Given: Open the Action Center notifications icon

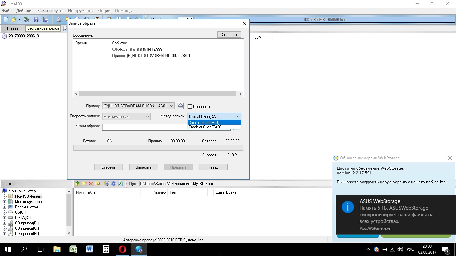Looking at the screenshot, I should click(446, 249).
